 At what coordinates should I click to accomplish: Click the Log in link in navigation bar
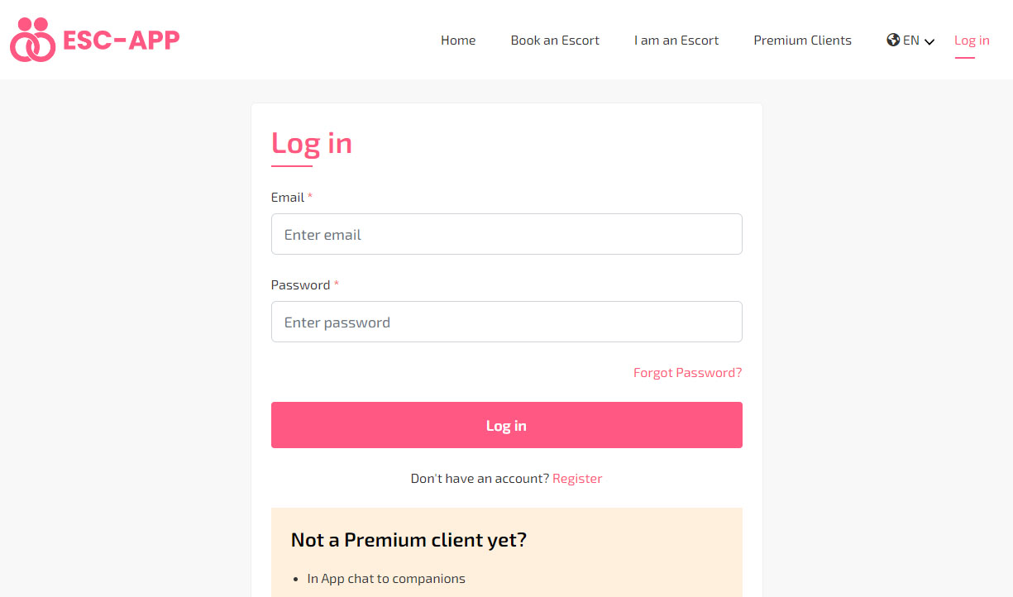[972, 41]
